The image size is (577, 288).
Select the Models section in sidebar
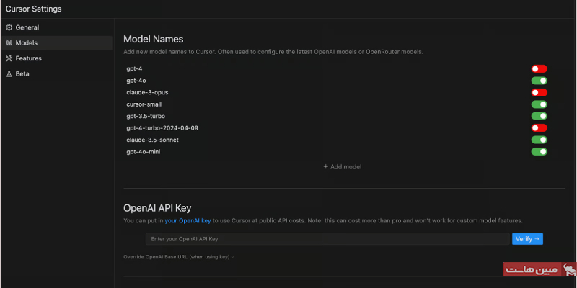point(57,43)
